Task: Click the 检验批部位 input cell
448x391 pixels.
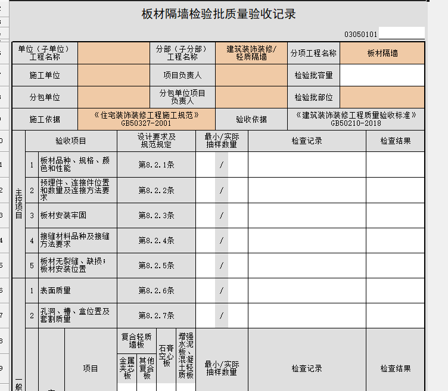Action: pyautogui.click(x=382, y=97)
